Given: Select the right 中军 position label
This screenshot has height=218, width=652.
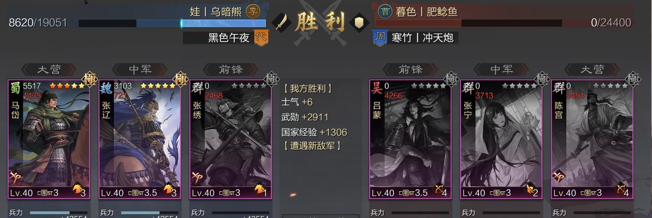Looking at the screenshot, I should (501, 69).
